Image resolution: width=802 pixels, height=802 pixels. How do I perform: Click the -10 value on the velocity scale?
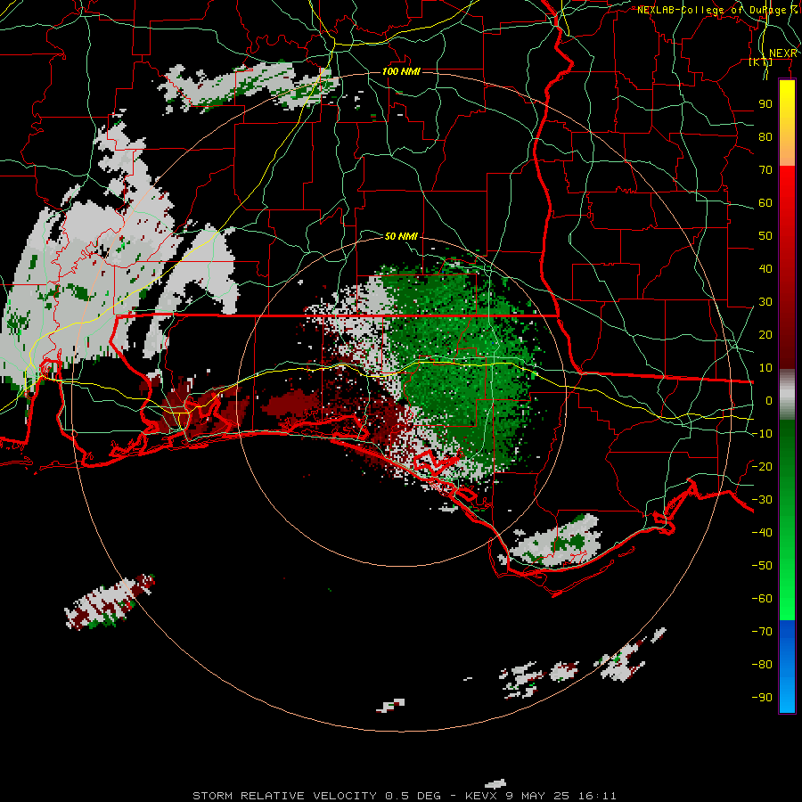762,434
